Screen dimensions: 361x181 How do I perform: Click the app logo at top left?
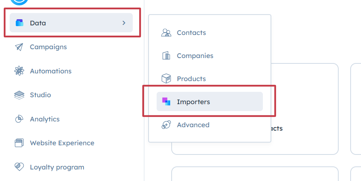(x=19, y=2)
